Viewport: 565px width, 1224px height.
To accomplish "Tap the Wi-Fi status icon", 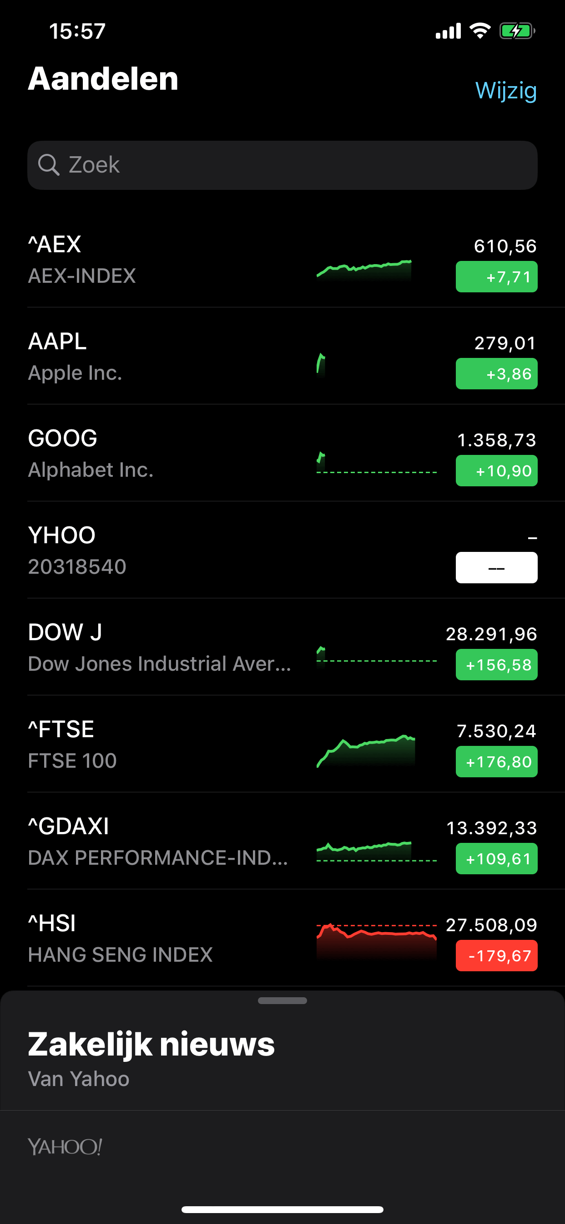I will [x=479, y=31].
